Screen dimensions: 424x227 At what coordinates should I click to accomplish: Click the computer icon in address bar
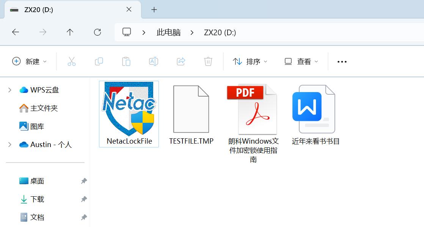(127, 32)
